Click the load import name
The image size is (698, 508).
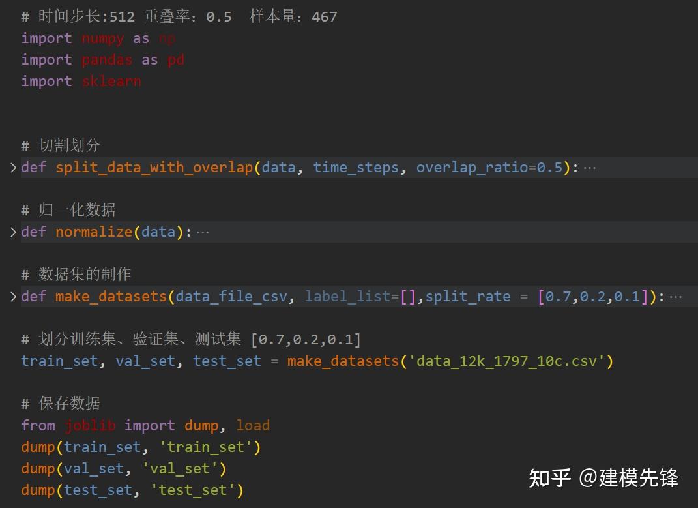click(x=253, y=426)
